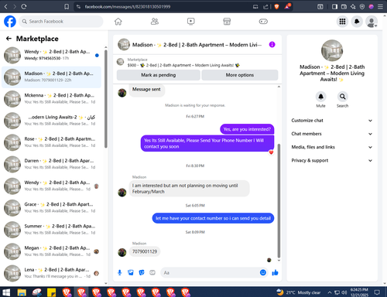Open the conversation with the Arabic name
The image size is (387, 297).
pyautogui.click(x=52, y=121)
